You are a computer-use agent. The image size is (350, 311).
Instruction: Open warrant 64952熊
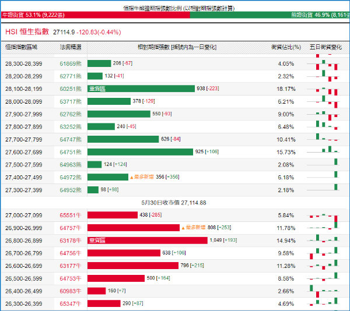[x=71, y=190]
